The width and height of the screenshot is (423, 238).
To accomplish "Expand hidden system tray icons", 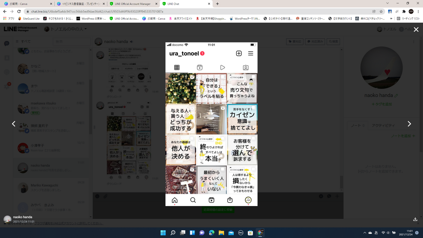I will point(365,233).
